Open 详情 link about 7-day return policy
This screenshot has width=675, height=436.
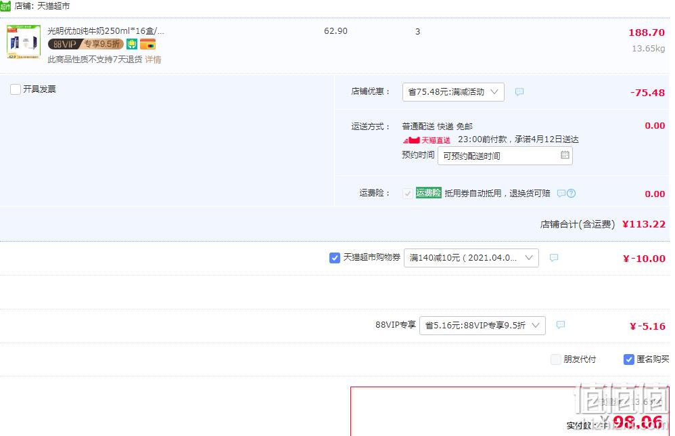tap(153, 60)
